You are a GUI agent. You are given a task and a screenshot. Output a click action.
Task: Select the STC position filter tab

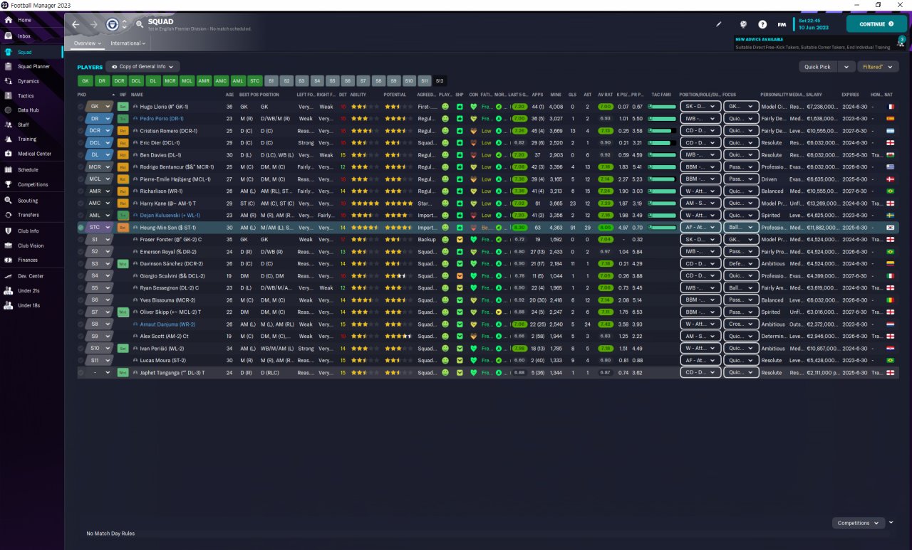click(x=255, y=81)
